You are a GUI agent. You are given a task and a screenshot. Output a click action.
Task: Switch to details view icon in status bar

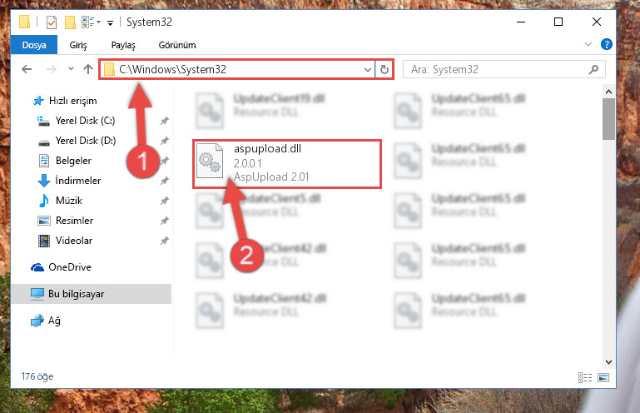(585, 377)
